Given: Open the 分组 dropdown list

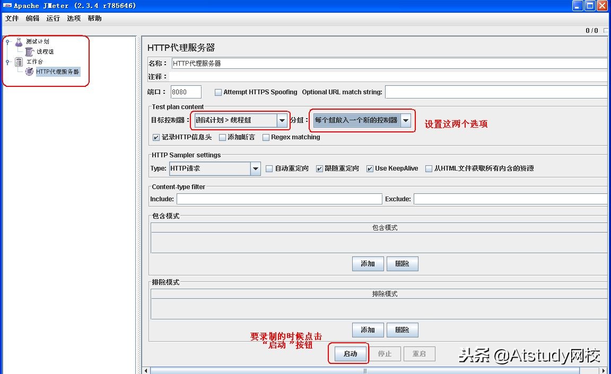Looking at the screenshot, I should (406, 120).
